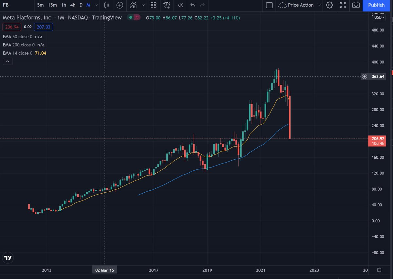Collapse the indicator legend with chevron button

[8, 61]
